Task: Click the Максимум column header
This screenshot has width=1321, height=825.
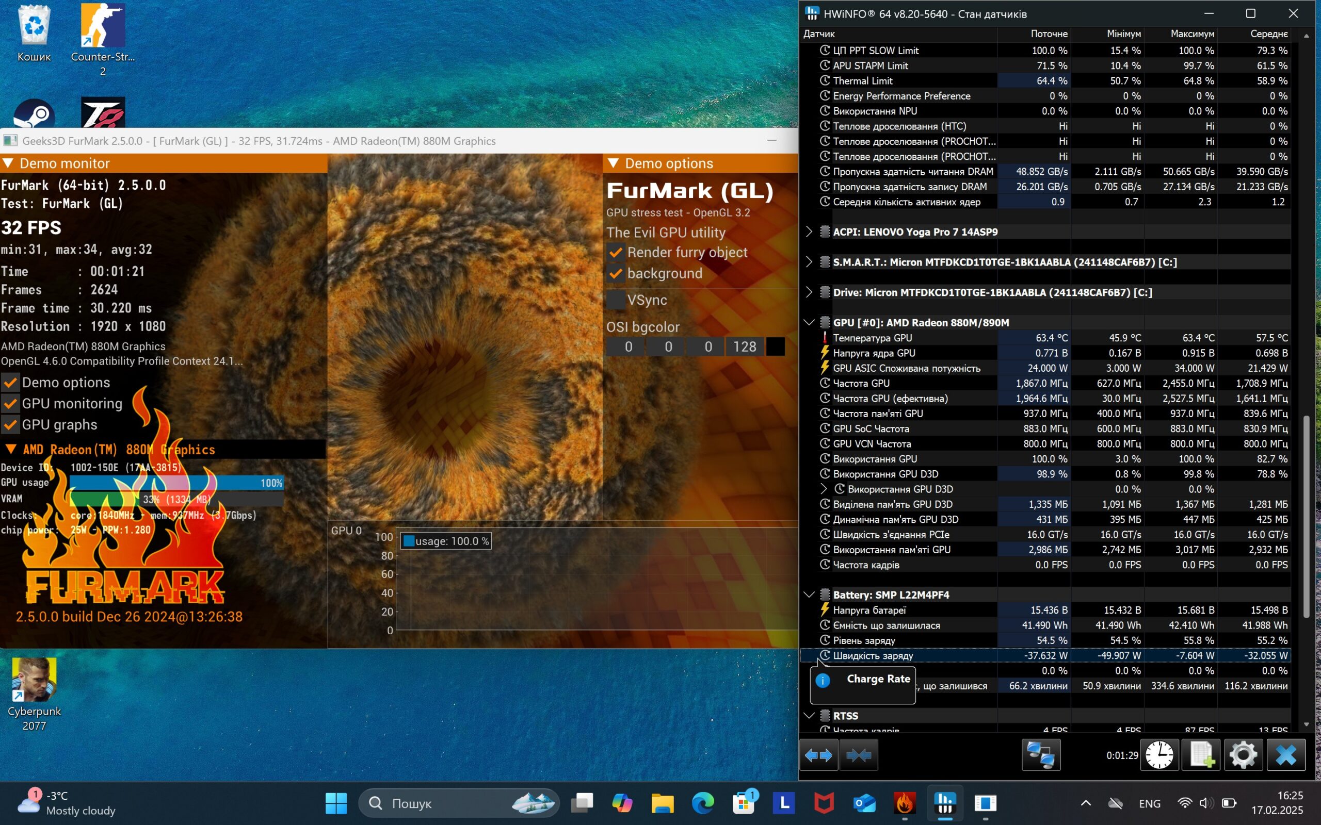Action: pos(1191,34)
